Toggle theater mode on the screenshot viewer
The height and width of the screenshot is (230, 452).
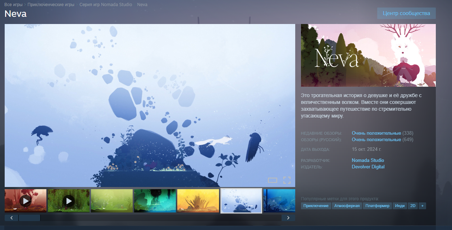pos(273,180)
